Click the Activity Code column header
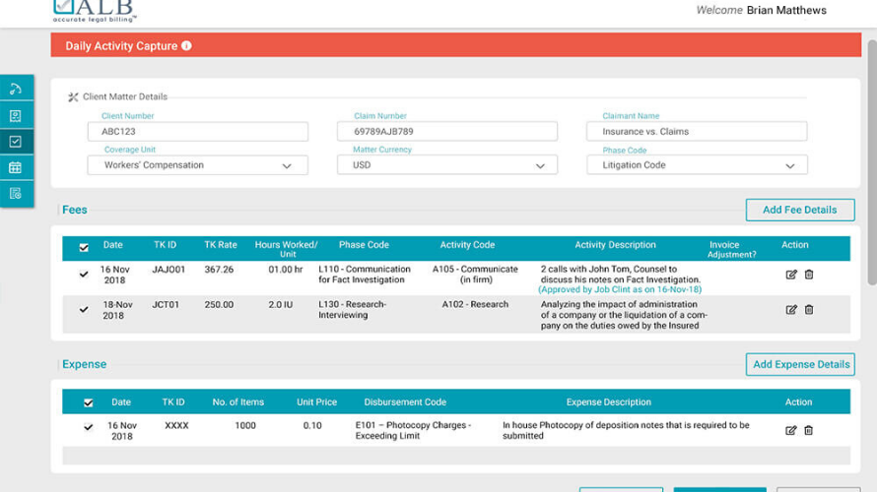 pos(467,245)
